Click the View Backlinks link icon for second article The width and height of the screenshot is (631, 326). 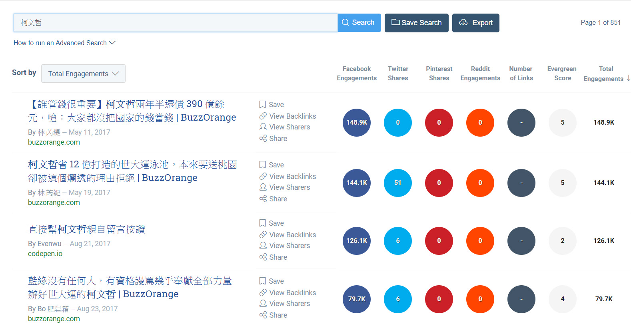tap(263, 176)
